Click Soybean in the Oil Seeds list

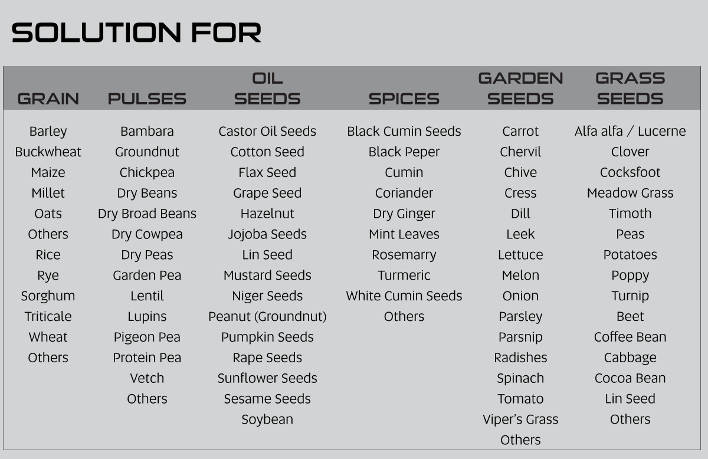pos(267,420)
